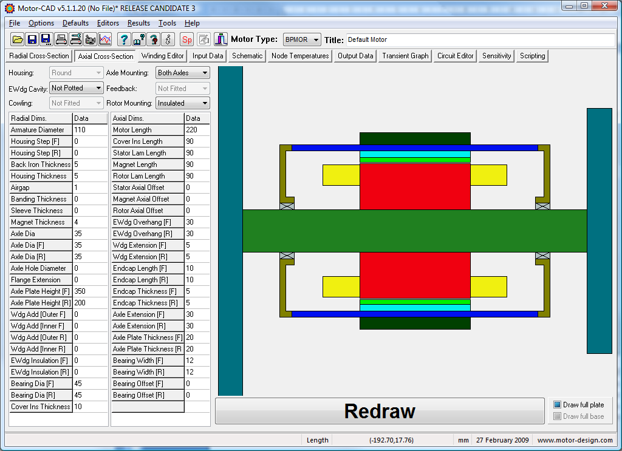622x451 pixels.
Task: Open printer setup with the wrench icon
Action: pyautogui.click(x=75, y=39)
